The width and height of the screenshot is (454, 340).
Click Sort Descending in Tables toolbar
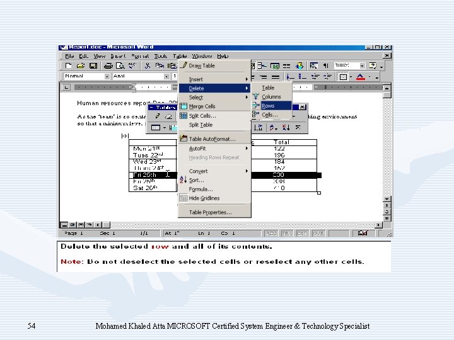click(286, 127)
